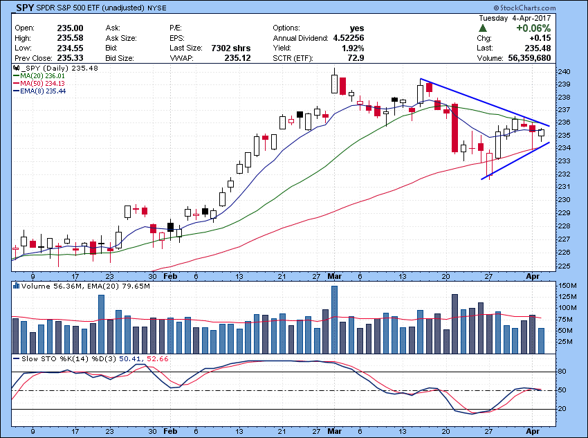Click the "Ask Size:" label

(x=121, y=38)
